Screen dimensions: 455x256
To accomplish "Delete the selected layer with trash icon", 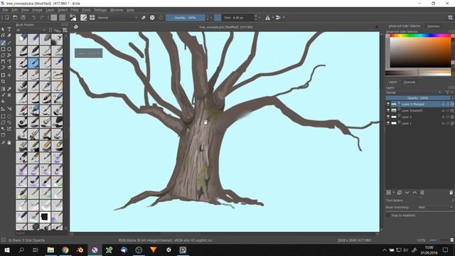I will tap(451, 193).
